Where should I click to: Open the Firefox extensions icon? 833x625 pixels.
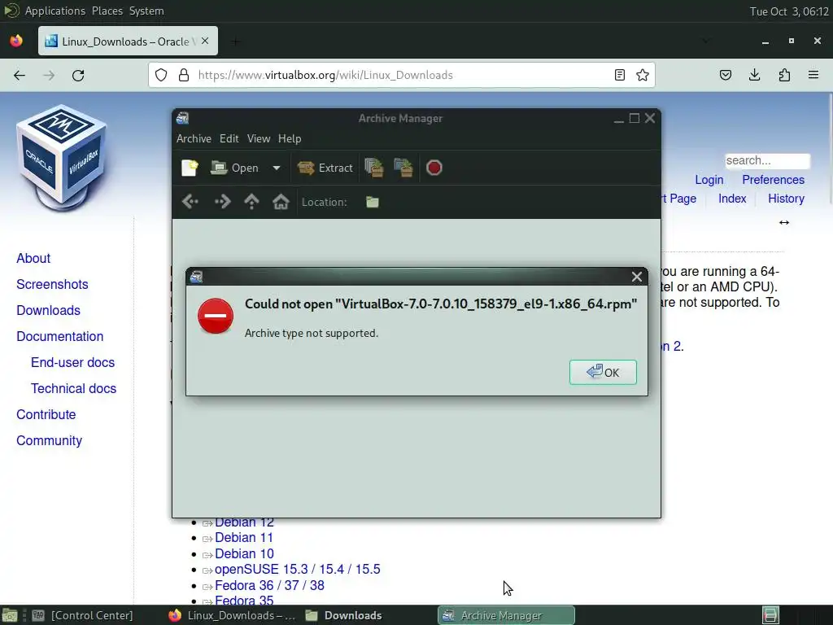tap(784, 75)
